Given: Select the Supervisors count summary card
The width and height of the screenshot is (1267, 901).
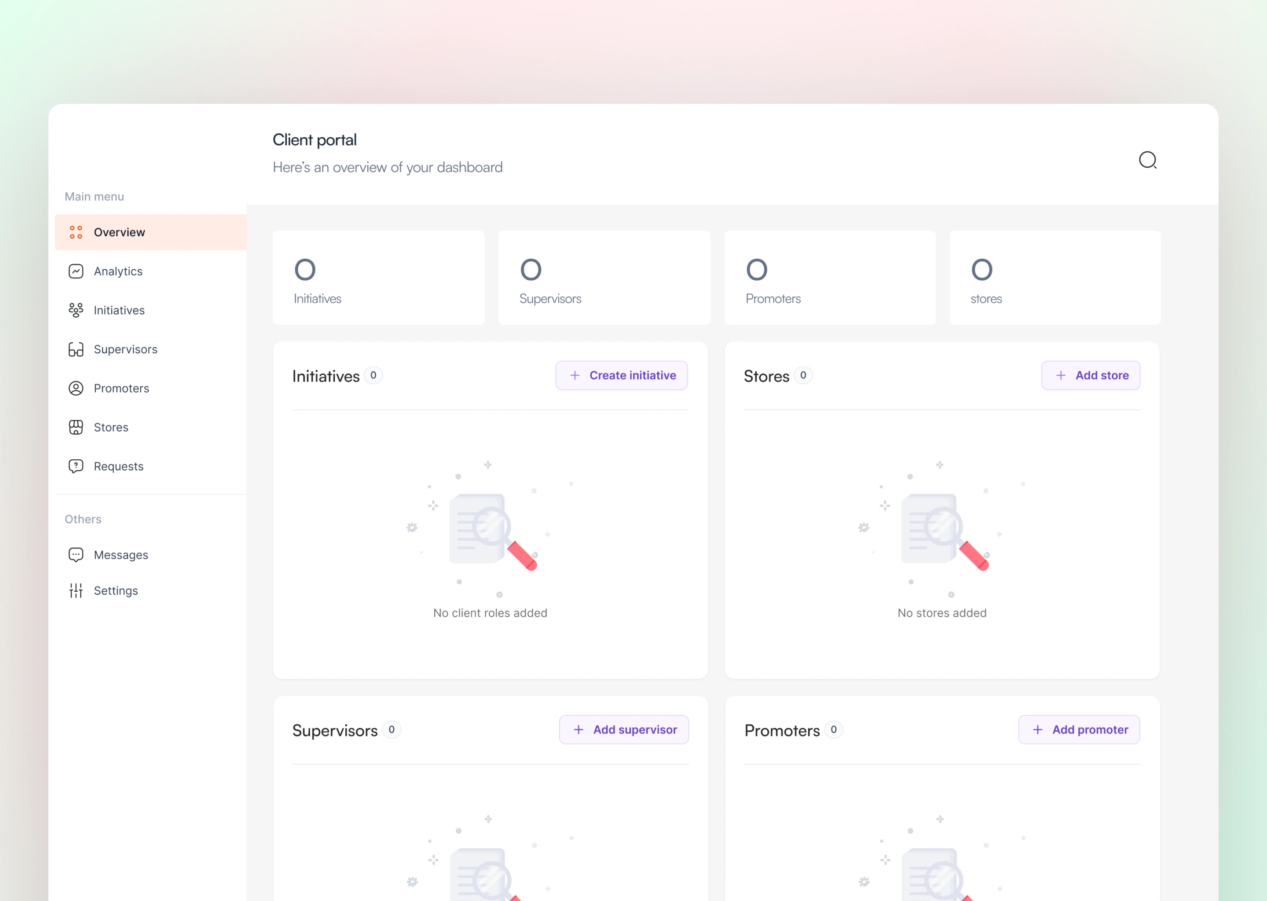Looking at the screenshot, I should 604,278.
